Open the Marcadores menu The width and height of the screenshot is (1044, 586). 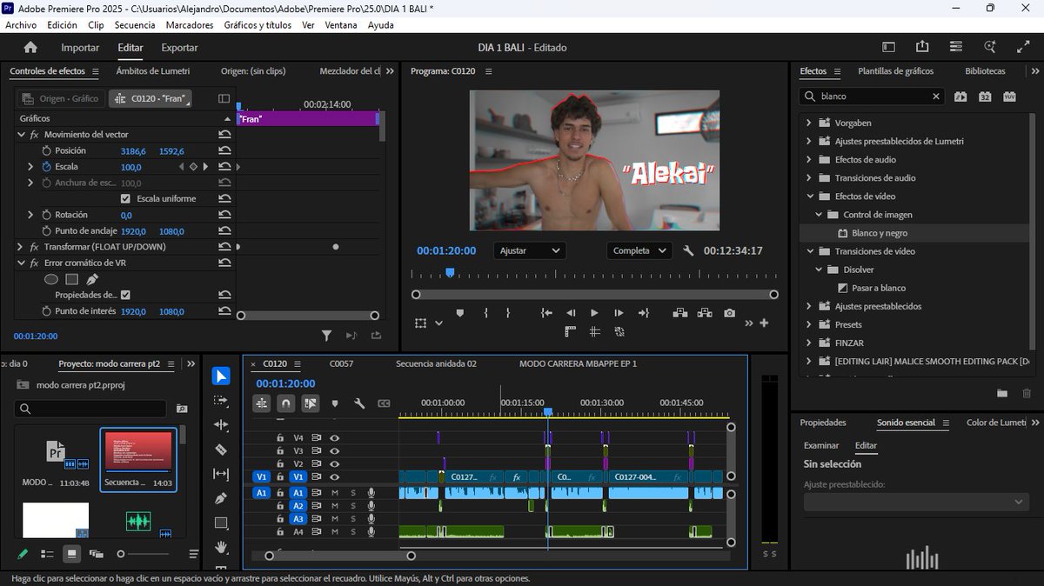[190, 25]
